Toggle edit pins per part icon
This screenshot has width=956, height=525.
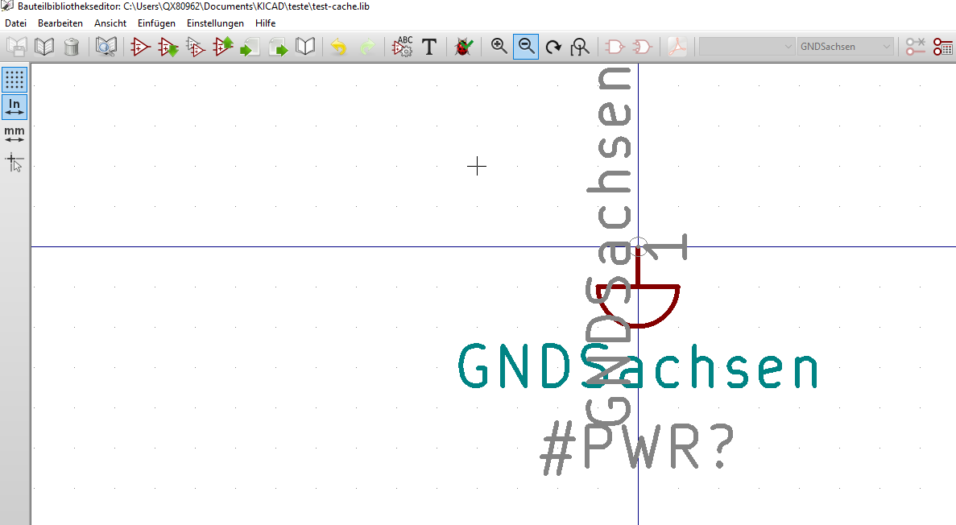click(x=915, y=47)
